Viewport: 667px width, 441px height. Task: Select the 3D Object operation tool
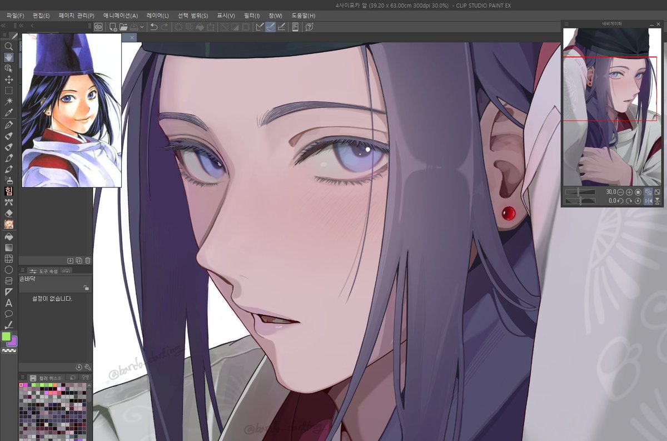click(x=9, y=68)
